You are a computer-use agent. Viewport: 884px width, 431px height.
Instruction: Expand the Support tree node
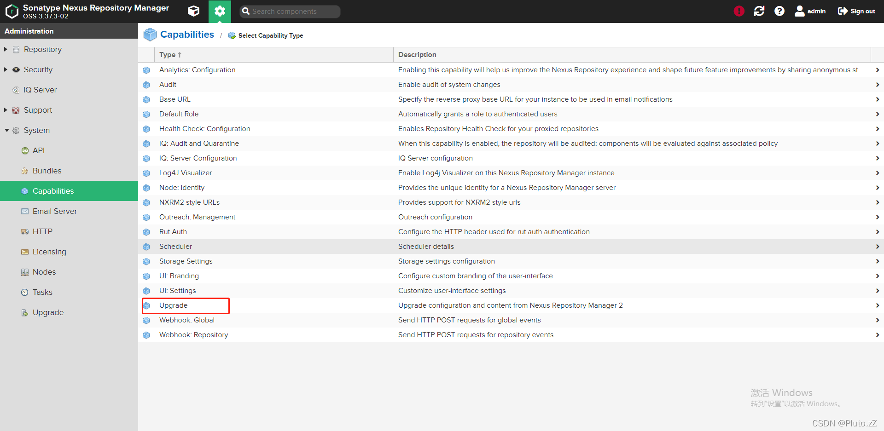tap(6, 110)
